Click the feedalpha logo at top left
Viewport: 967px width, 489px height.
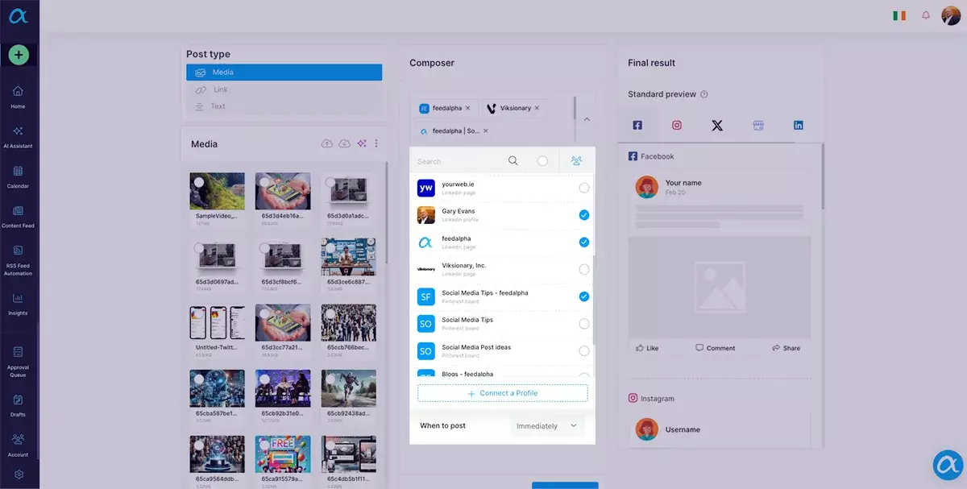[18, 16]
